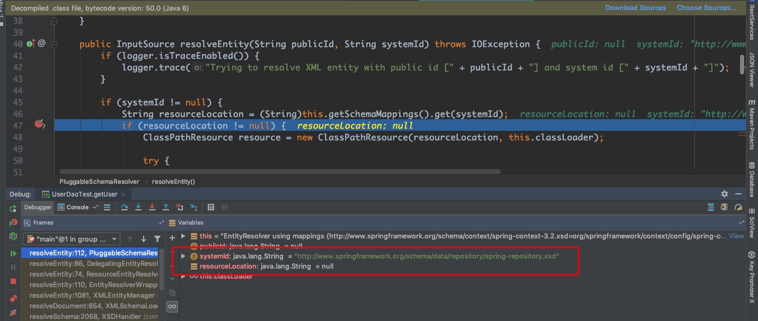Click Rerun UserDaoTest.getUser icon in debug sidebar

pos(13,209)
